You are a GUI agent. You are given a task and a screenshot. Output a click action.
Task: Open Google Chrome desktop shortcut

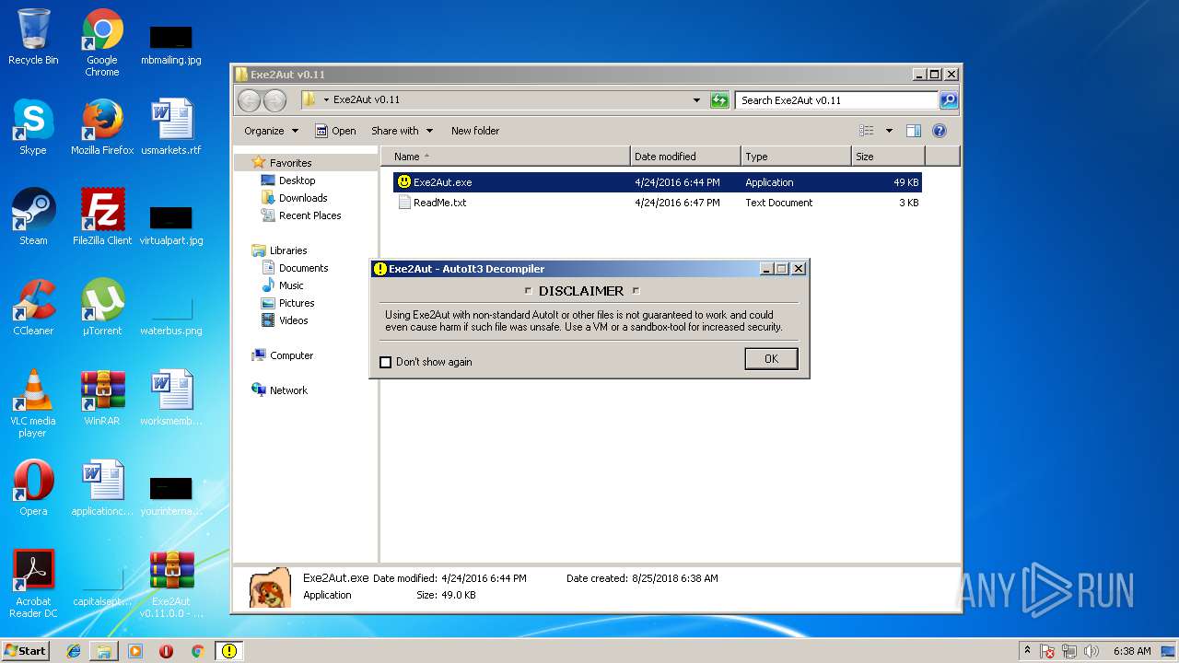(102, 43)
